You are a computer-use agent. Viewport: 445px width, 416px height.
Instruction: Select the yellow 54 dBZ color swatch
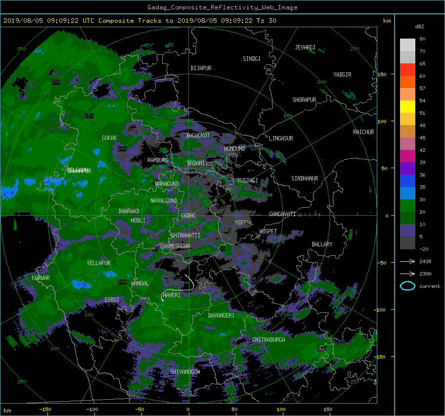(407, 106)
